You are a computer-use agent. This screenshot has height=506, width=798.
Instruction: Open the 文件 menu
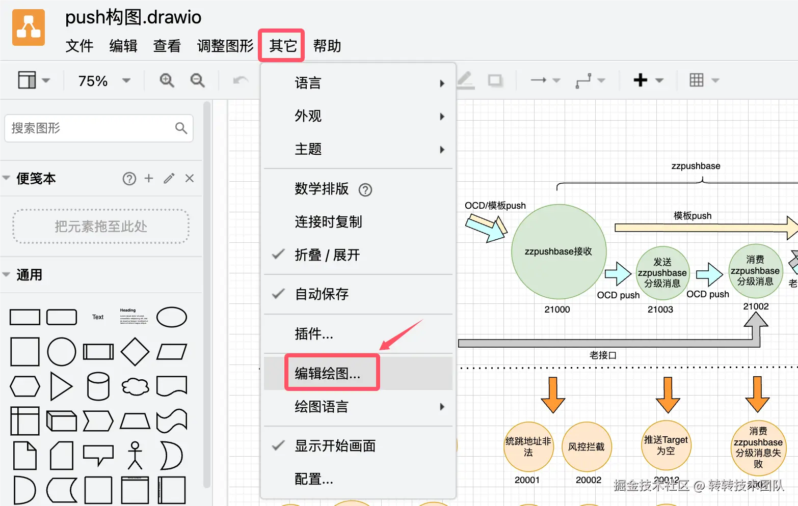79,46
